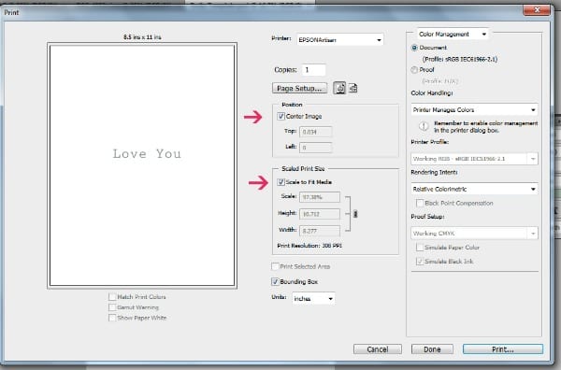Click the Copies input field
The width and height of the screenshot is (561, 370).
(314, 70)
